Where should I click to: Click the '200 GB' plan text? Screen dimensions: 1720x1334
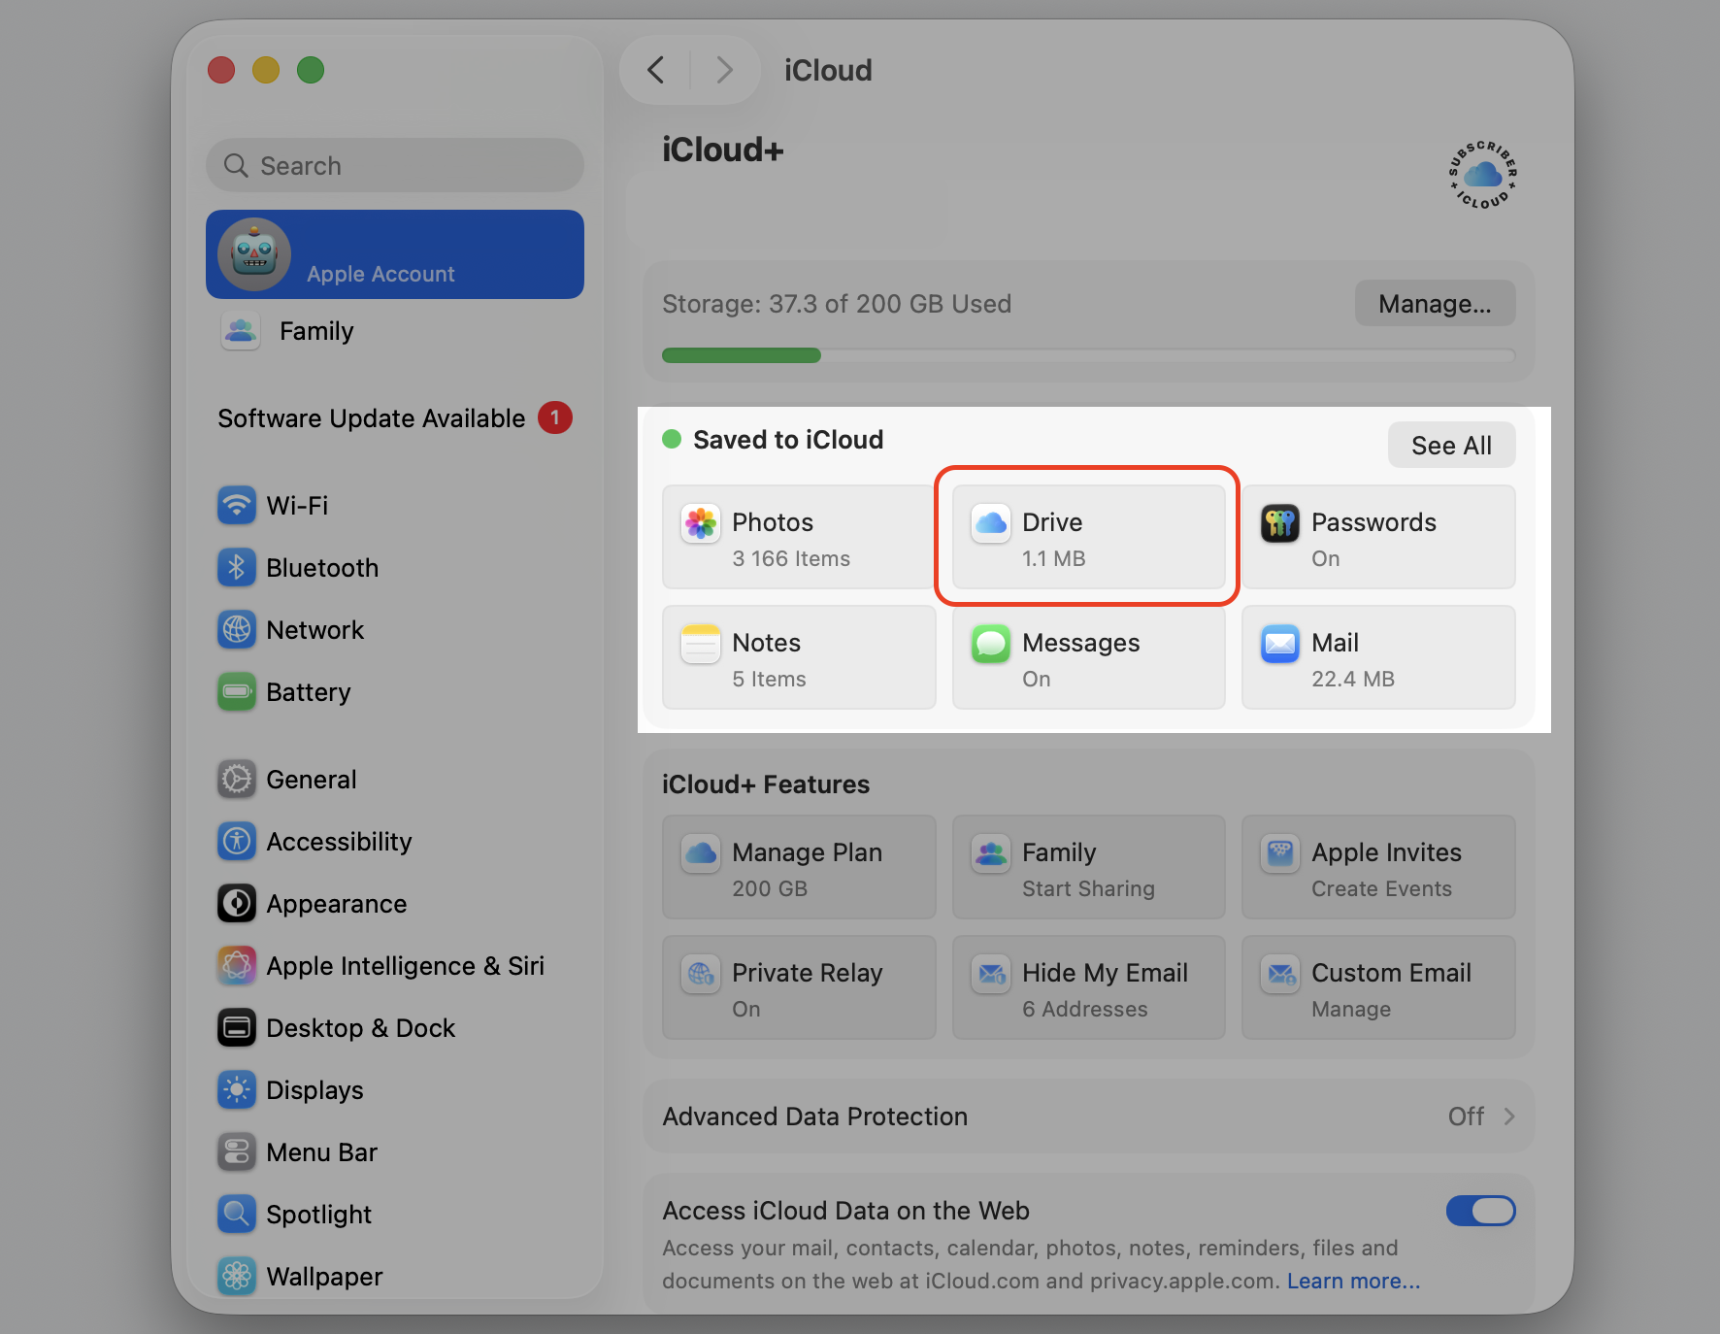click(770, 888)
